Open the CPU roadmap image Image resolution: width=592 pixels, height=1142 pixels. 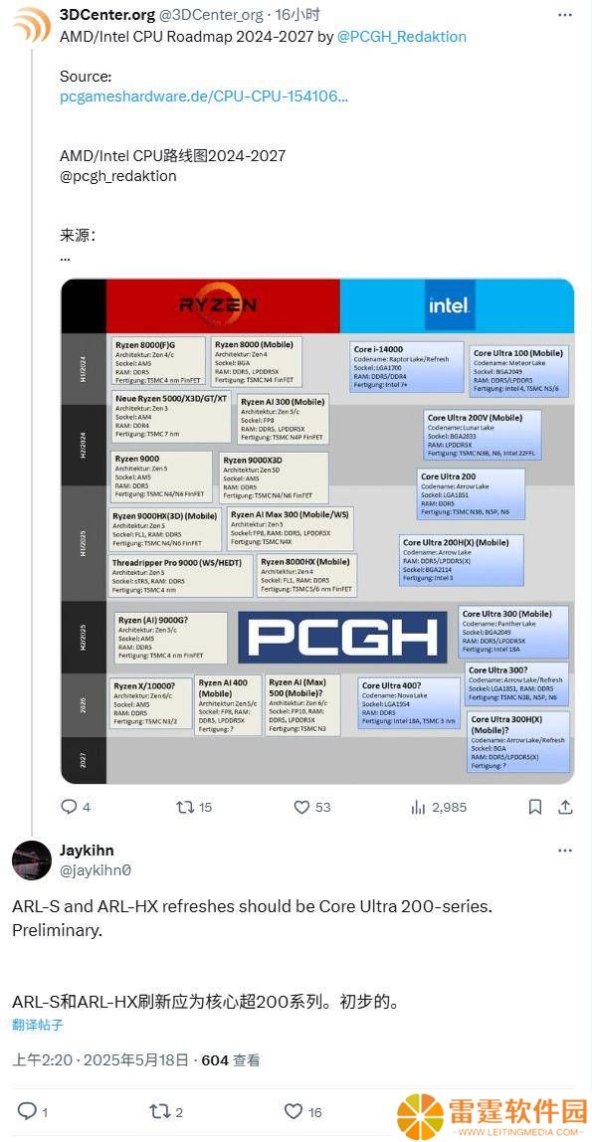(x=316, y=531)
